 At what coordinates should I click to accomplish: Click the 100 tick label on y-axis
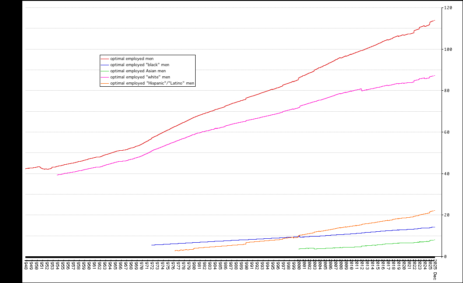point(448,49)
